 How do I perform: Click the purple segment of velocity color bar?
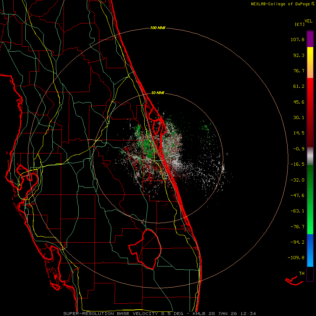(x=310, y=39)
